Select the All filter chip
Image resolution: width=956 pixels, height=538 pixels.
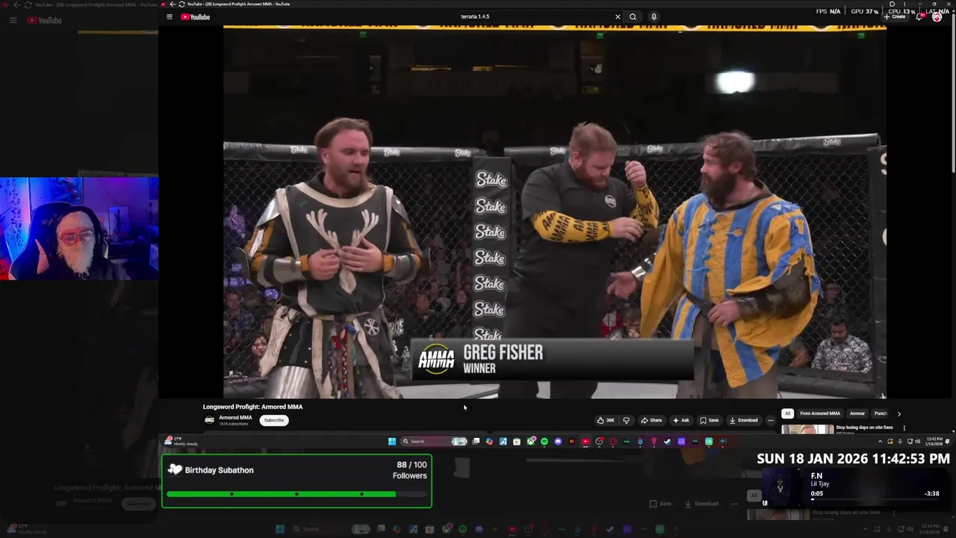[787, 413]
